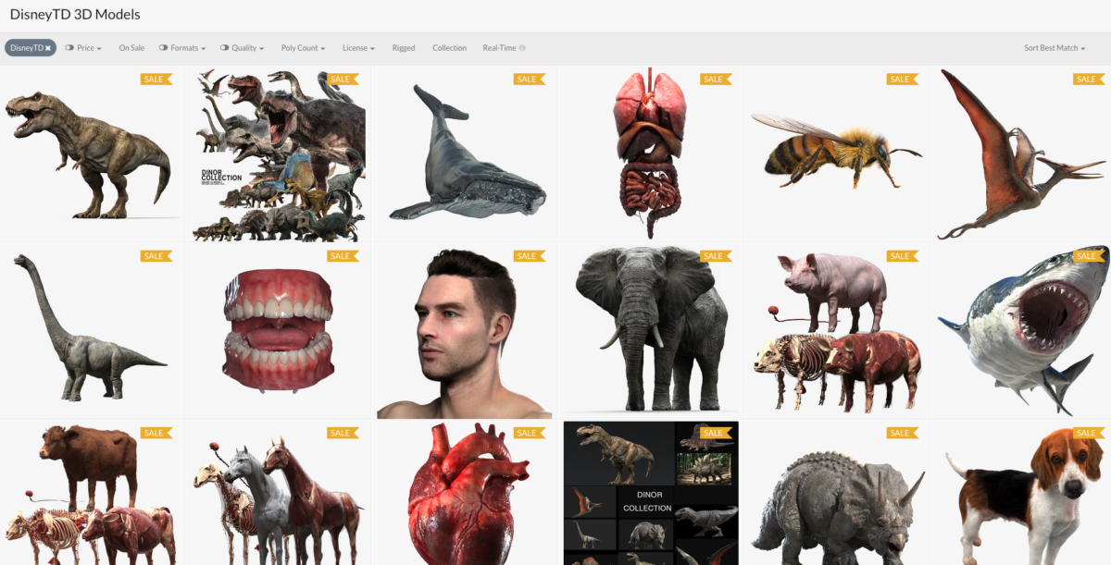
Task: Click the DisneyTD 3D Models page heading
Action: tap(75, 15)
